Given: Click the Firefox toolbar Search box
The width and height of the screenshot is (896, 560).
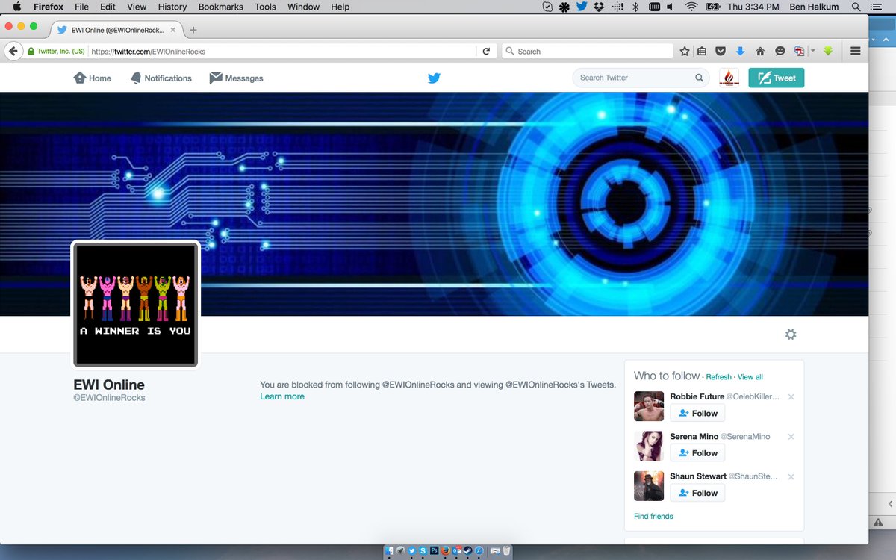Looking at the screenshot, I should (x=588, y=52).
